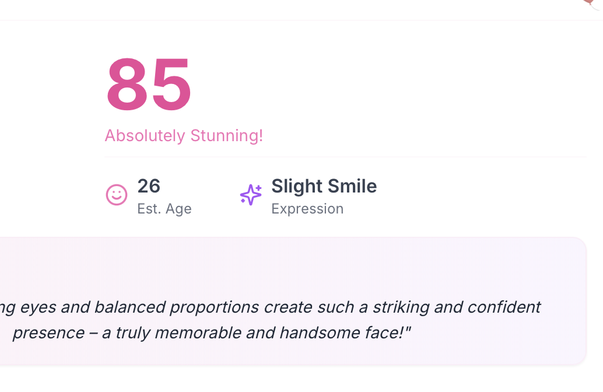Click the divider line below rating label
Image resolution: width=603 pixels, height=392 pixels.
[345, 157]
